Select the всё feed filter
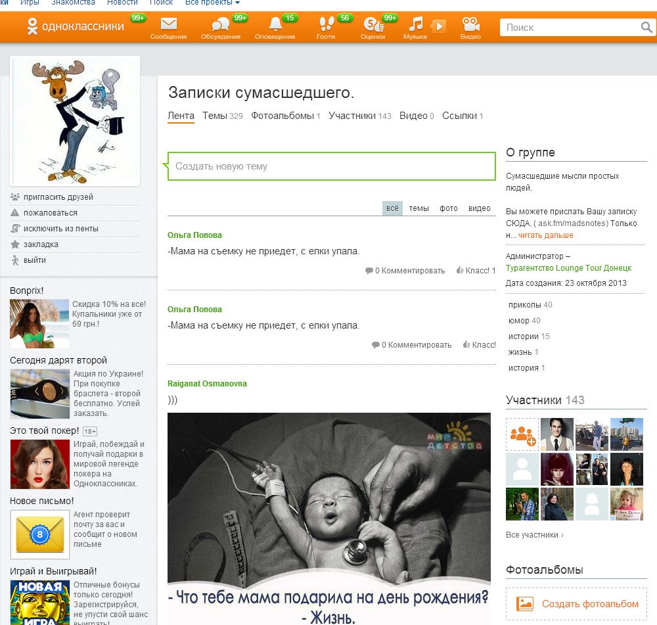 (x=392, y=208)
